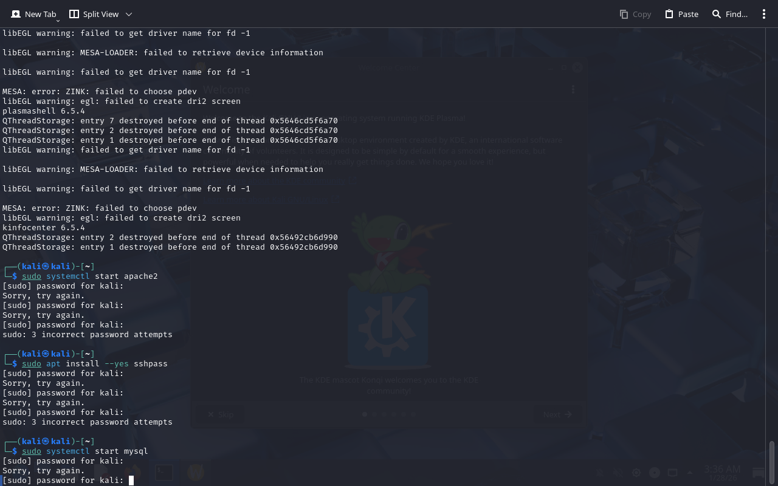
Task: Click the Copy toolbar button
Action: click(635, 14)
